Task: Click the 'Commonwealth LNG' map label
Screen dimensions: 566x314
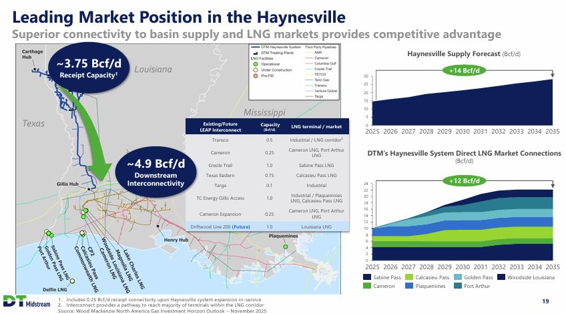Action: click(86, 269)
